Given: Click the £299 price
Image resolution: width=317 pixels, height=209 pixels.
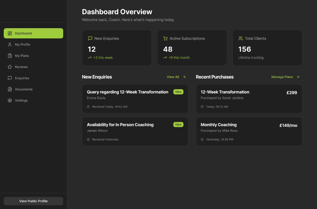Looking at the screenshot, I should [292, 93].
